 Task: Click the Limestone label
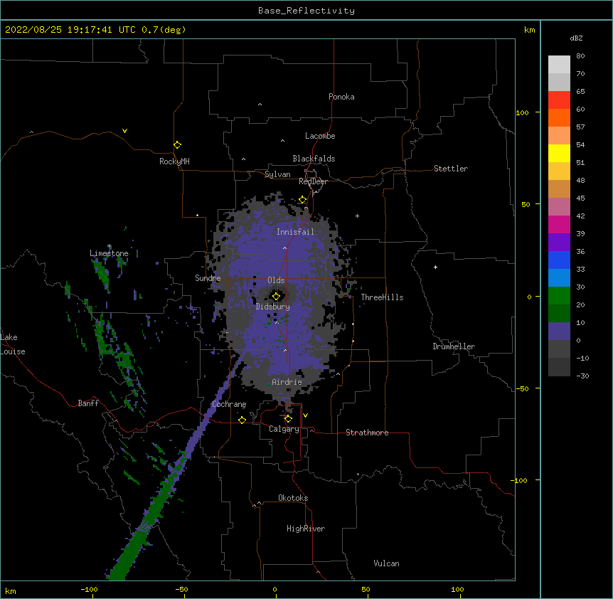109,253
